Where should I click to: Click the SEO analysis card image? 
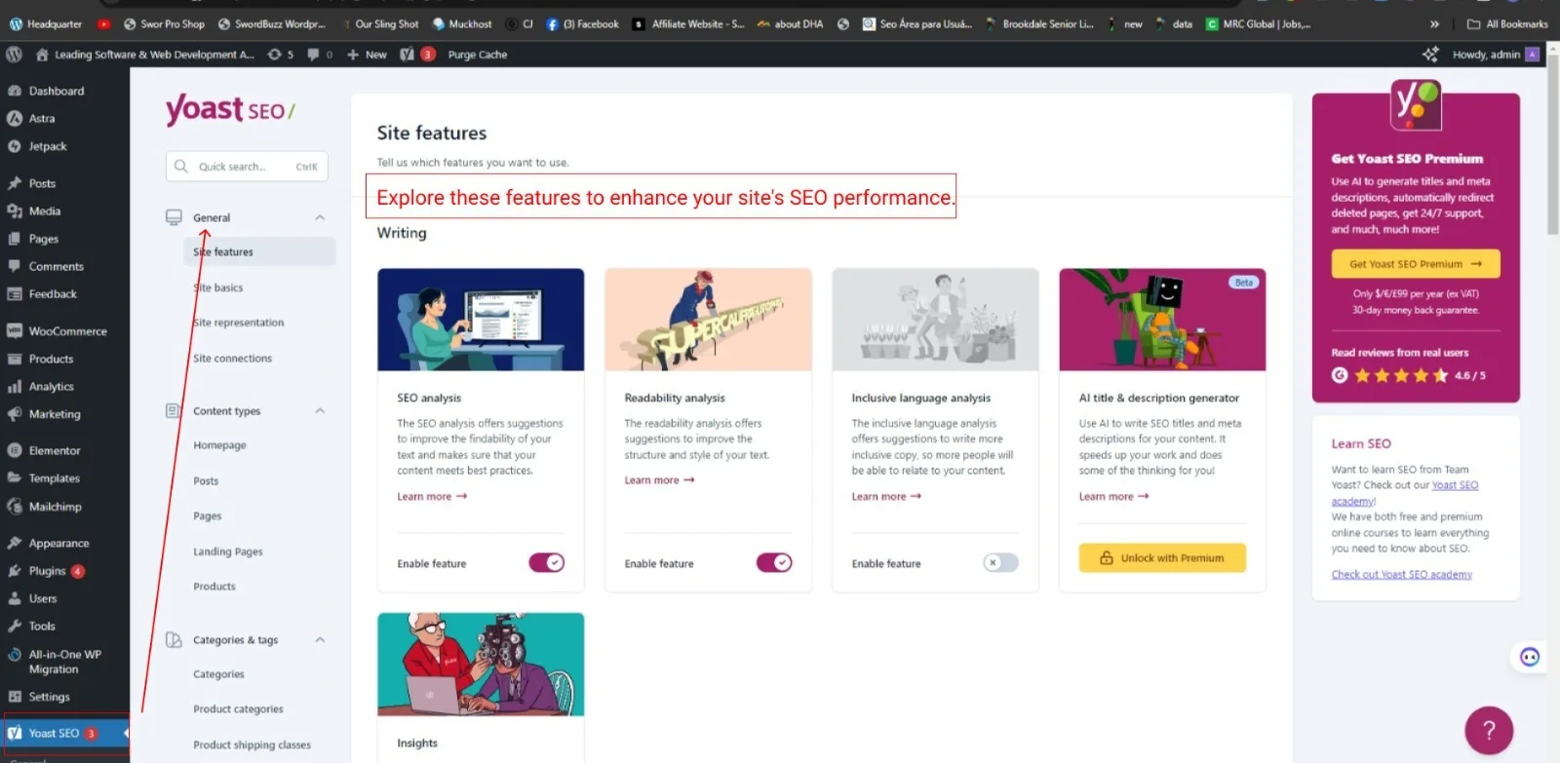click(481, 320)
